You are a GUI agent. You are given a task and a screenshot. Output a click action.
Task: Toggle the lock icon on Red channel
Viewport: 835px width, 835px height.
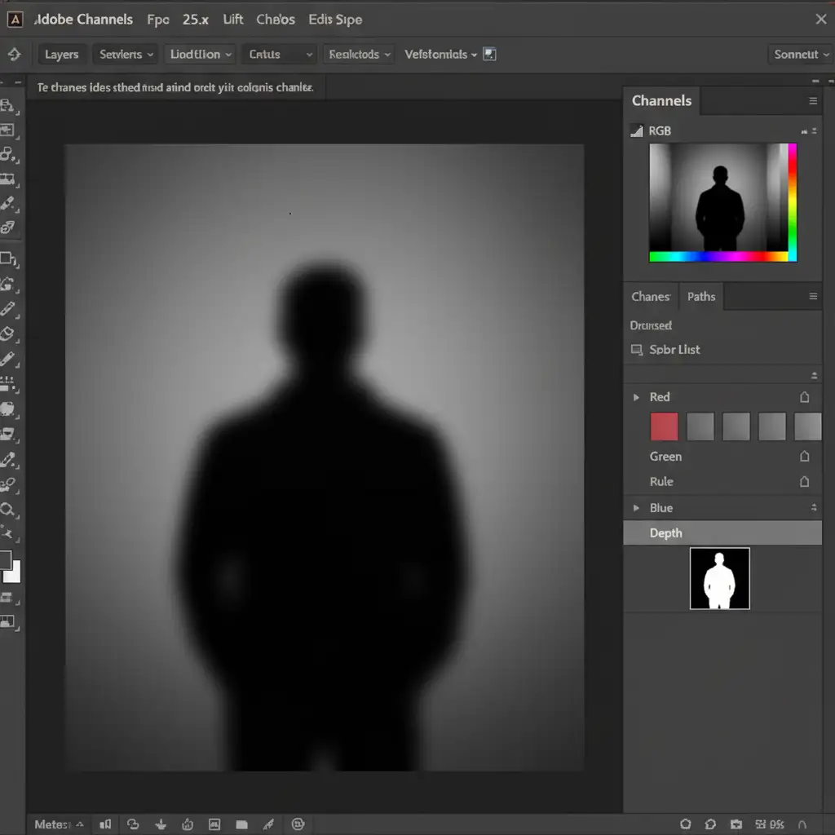pyautogui.click(x=804, y=397)
